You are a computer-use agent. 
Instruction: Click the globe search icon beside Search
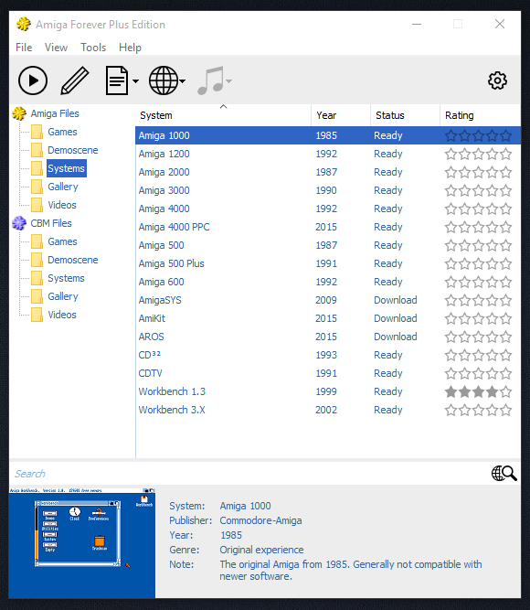pos(503,474)
